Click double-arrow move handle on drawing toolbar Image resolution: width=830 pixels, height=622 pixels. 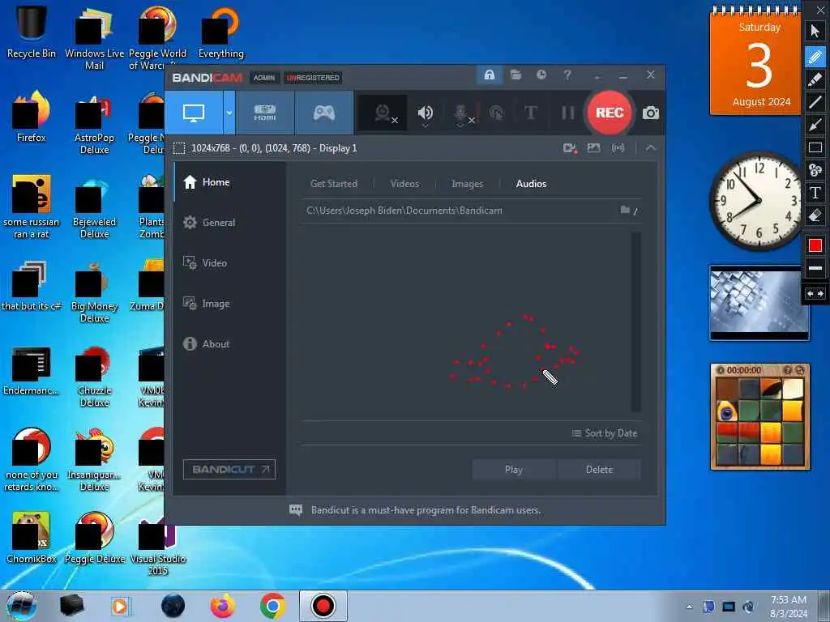click(815, 293)
